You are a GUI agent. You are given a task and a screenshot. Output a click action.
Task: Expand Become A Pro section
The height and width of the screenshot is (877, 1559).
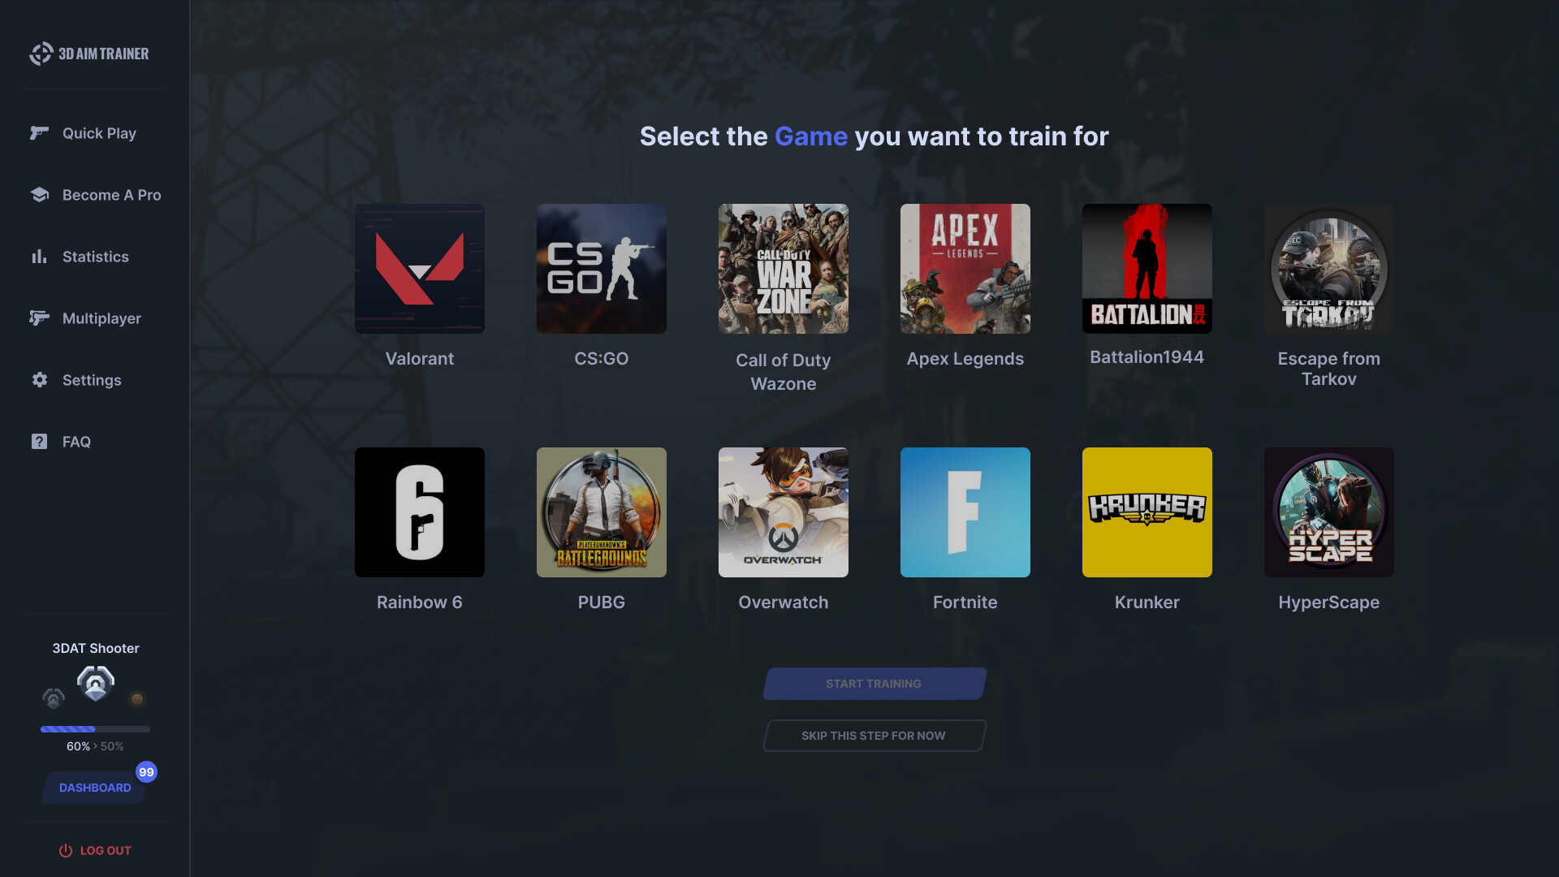coord(111,195)
